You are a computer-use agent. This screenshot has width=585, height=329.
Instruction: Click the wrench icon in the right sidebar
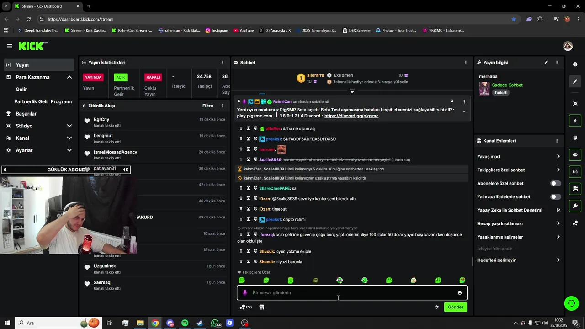tap(575, 206)
